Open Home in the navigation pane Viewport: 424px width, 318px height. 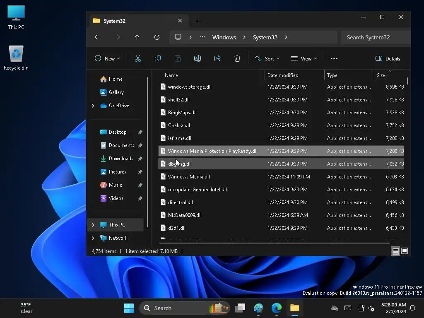(x=116, y=79)
